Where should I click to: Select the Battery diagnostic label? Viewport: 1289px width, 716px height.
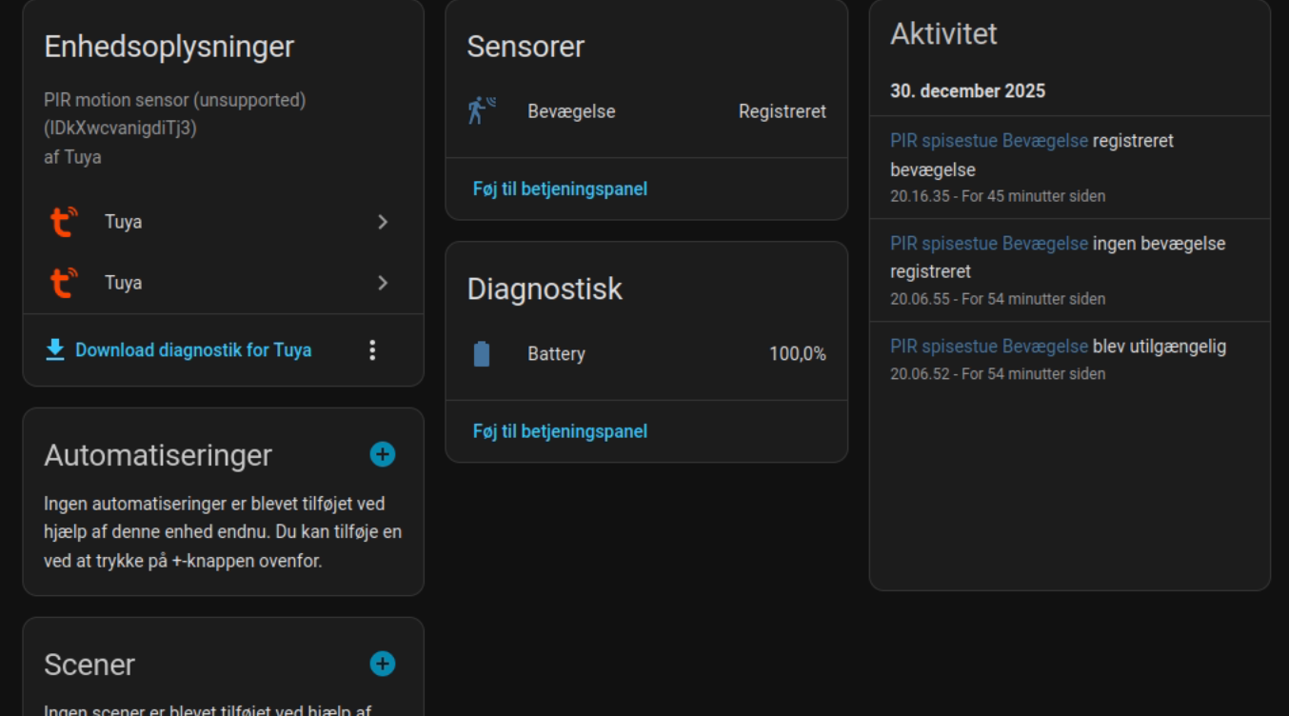[556, 354]
